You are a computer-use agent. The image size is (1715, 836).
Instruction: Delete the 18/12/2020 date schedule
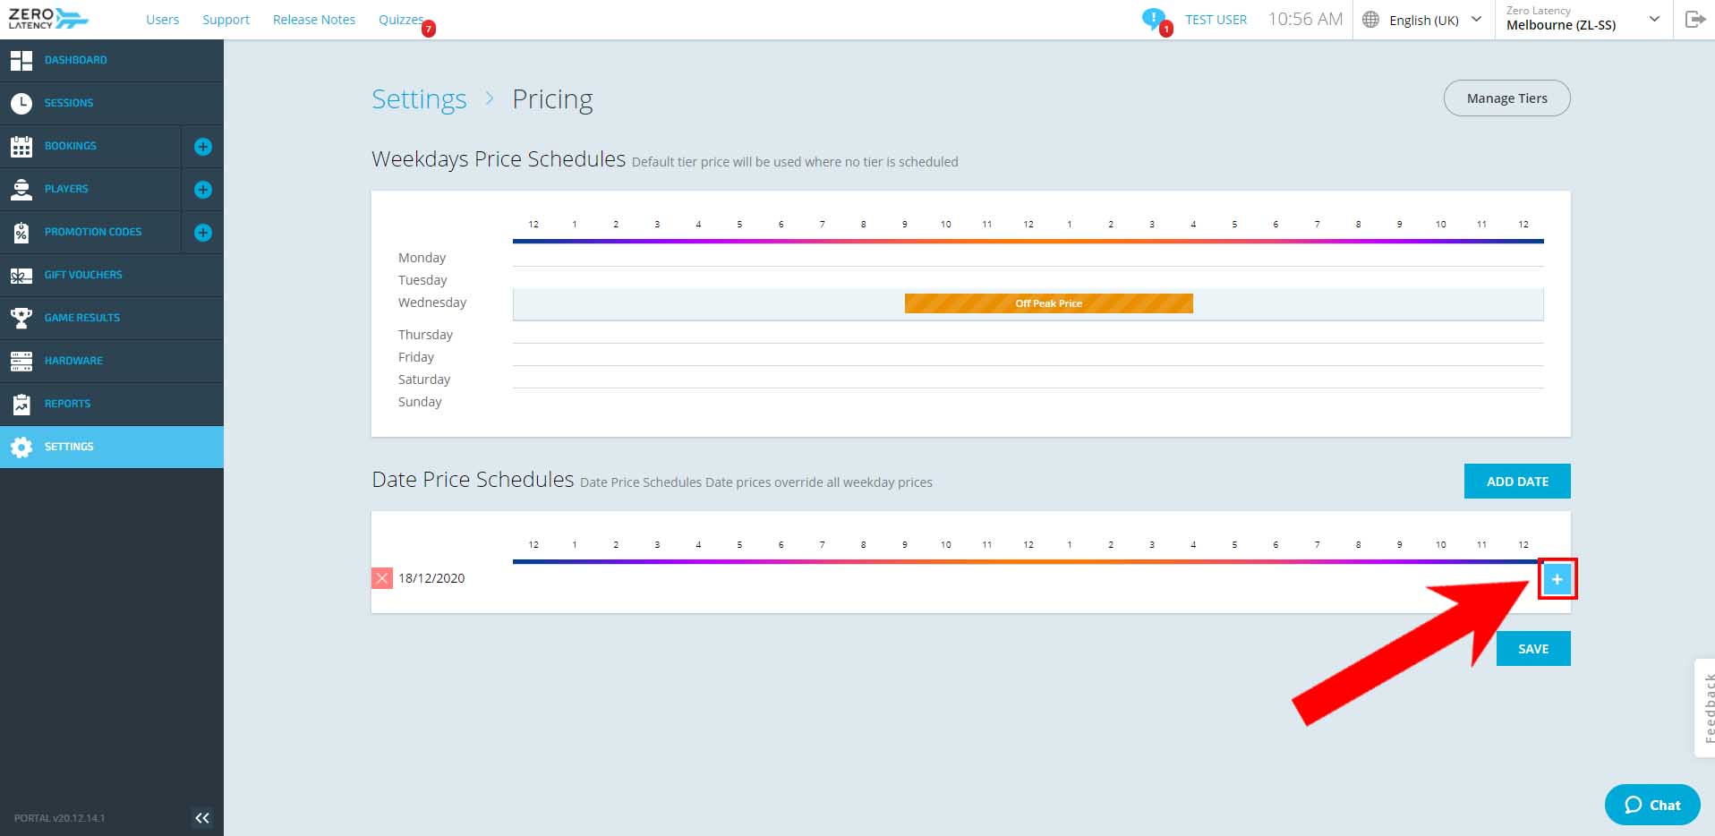tap(382, 578)
